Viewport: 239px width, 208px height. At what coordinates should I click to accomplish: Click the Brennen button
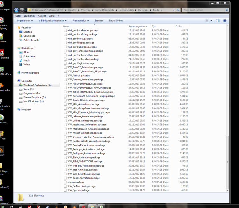99,21
